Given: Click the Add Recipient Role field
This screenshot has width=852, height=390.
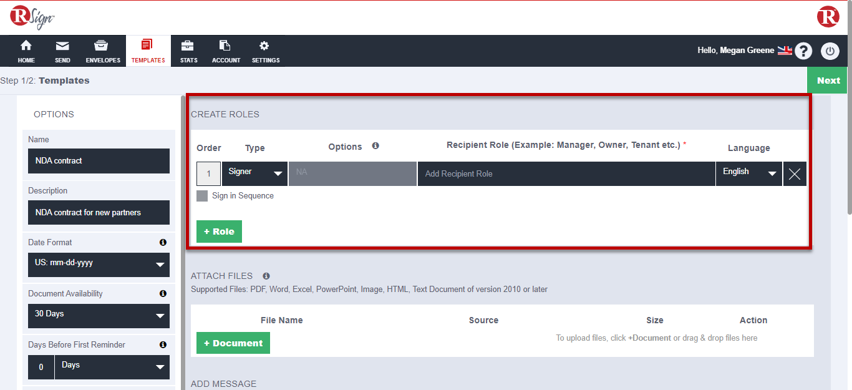Looking at the screenshot, I should click(566, 173).
